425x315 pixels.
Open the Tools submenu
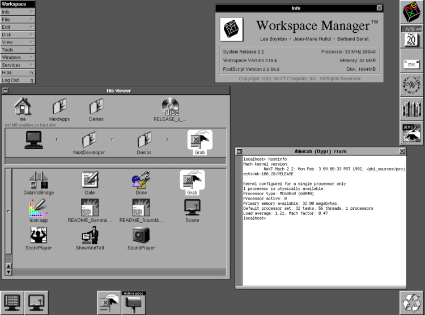[x=18, y=50]
